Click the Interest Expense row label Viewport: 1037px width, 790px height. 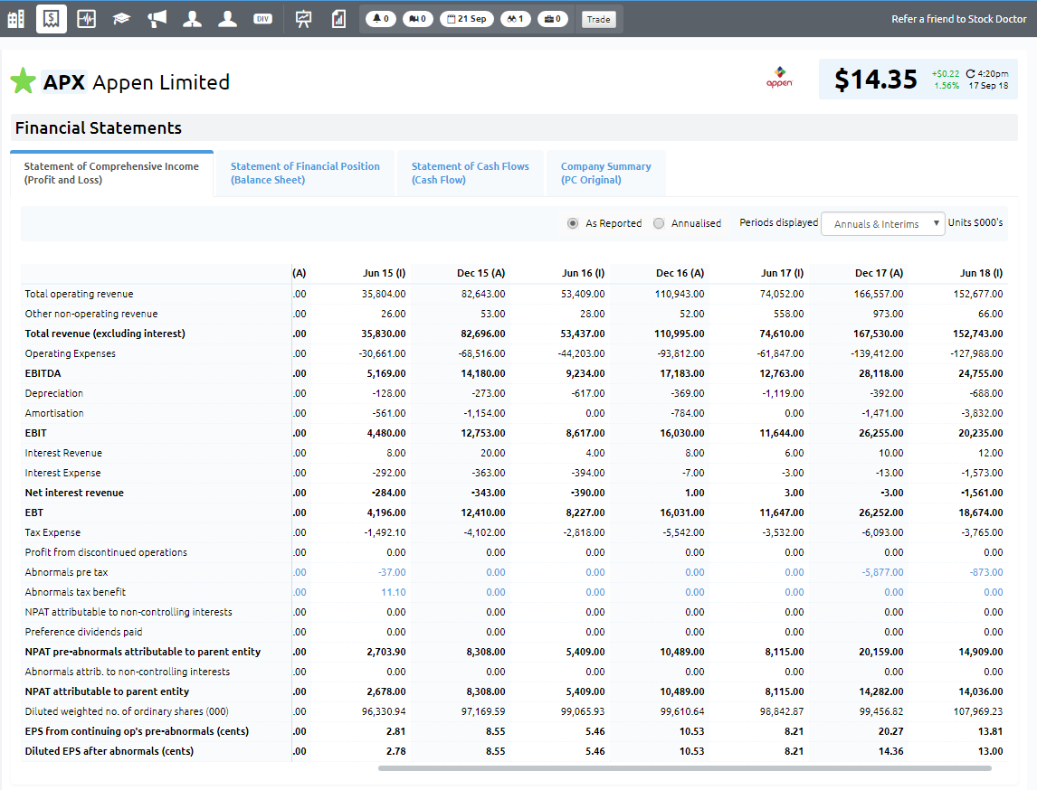62,473
